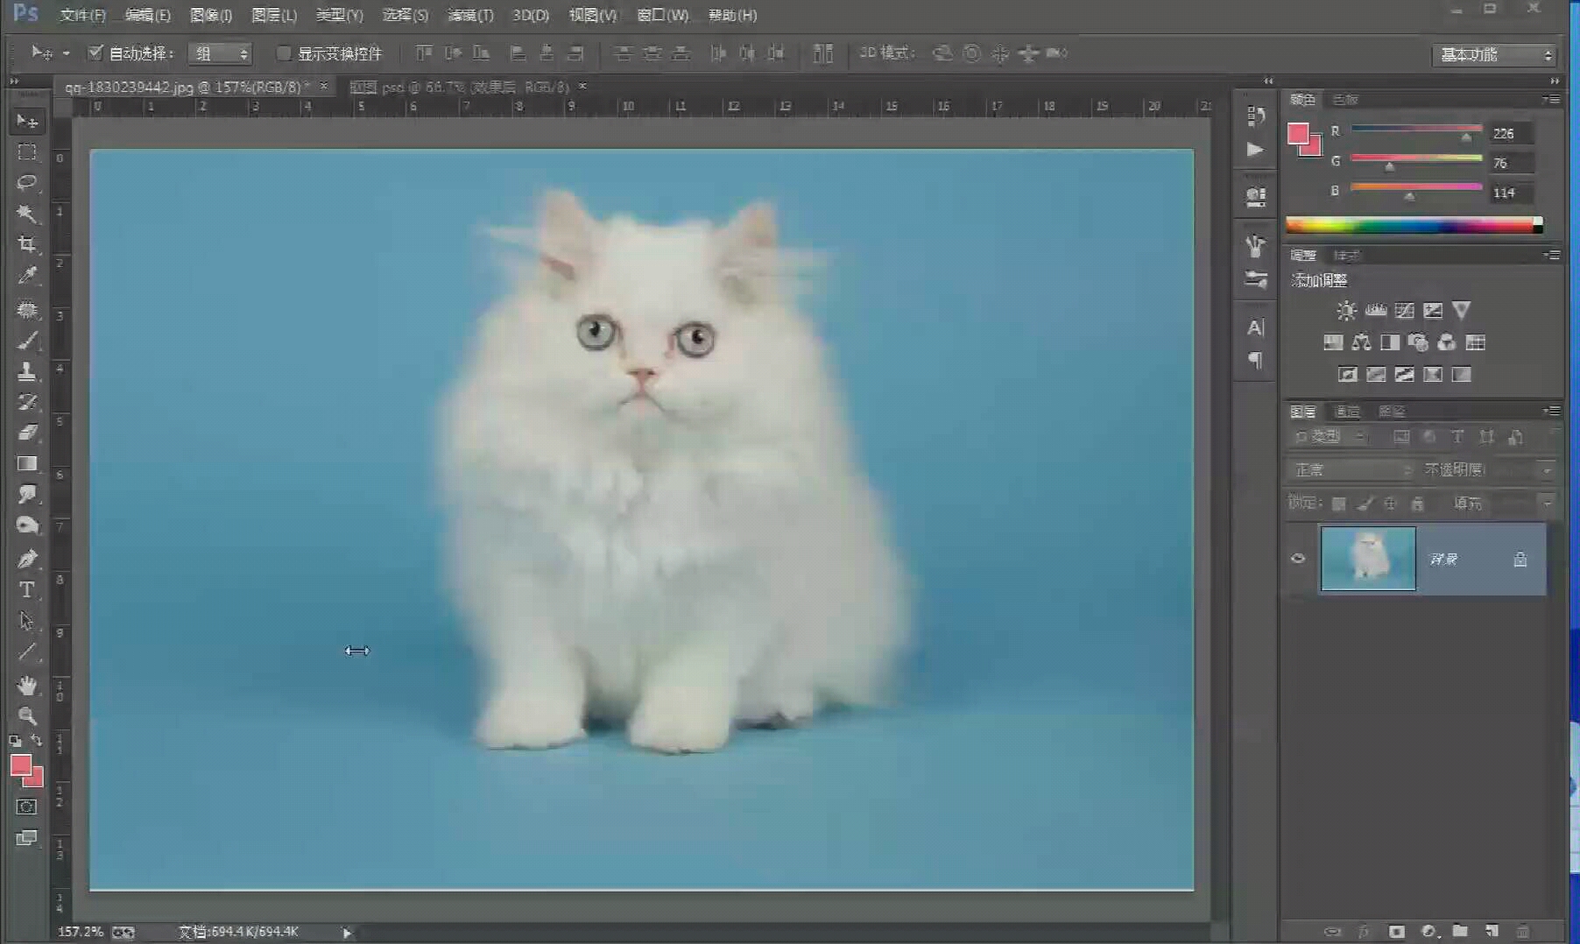Open layer blend mode dropdown

[1351, 470]
